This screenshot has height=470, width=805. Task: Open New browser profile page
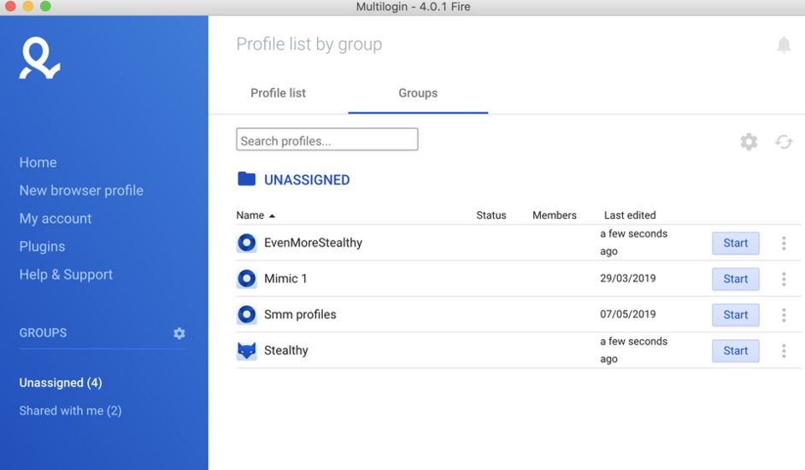tap(81, 191)
